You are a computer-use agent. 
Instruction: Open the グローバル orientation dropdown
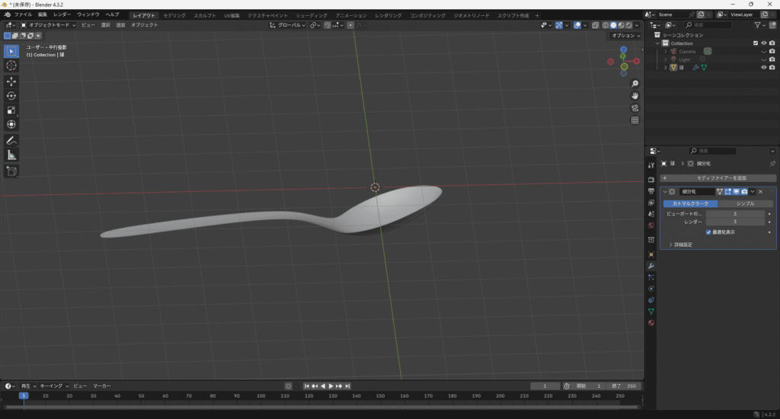287,25
